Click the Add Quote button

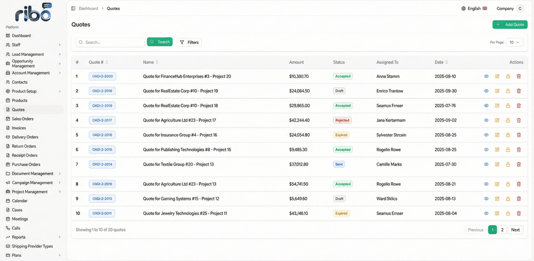pyautogui.click(x=510, y=24)
